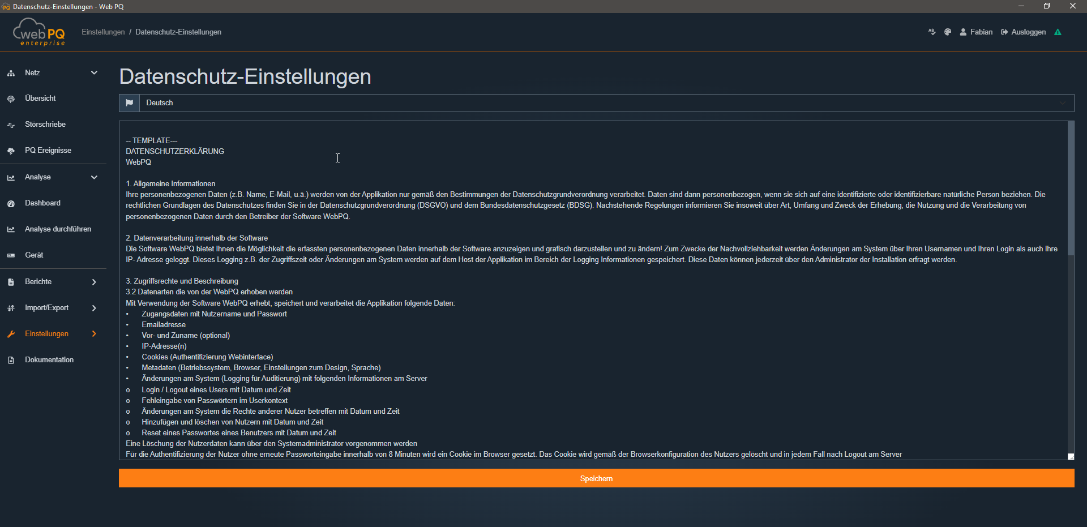Open the Dokumentation page
The height and width of the screenshot is (527, 1087).
tap(49, 360)
